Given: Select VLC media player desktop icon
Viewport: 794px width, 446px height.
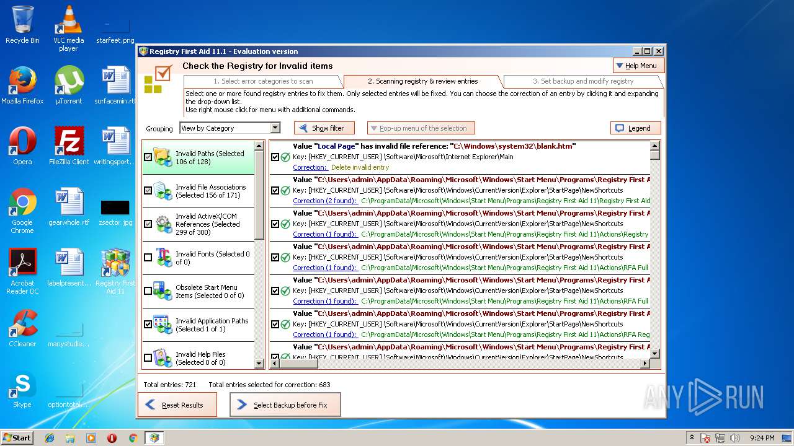Looking at the screenshot, I should pos(68,28).
